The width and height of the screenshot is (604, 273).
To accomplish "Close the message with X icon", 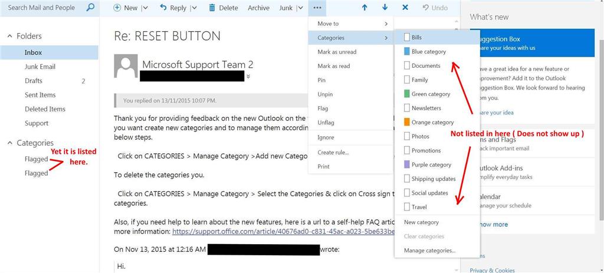I will coord(405,8).
